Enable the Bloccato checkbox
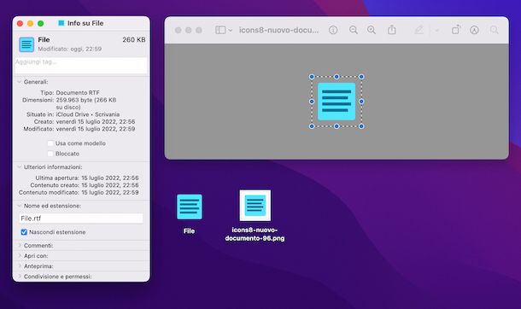521x309 pixels. point(50,154)
